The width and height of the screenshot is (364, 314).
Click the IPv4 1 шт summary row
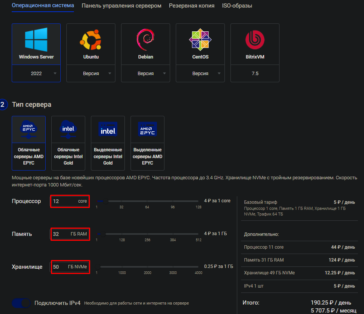[299, 286]
